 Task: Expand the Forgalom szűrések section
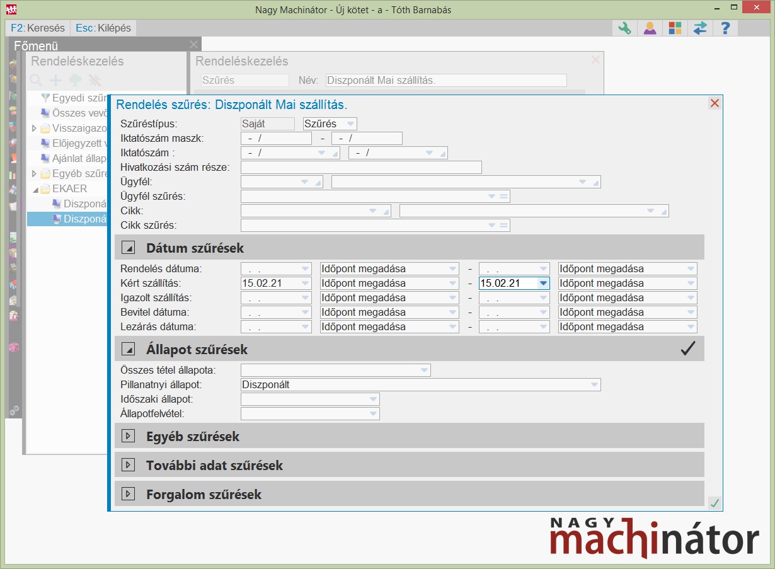pos(129,494)
